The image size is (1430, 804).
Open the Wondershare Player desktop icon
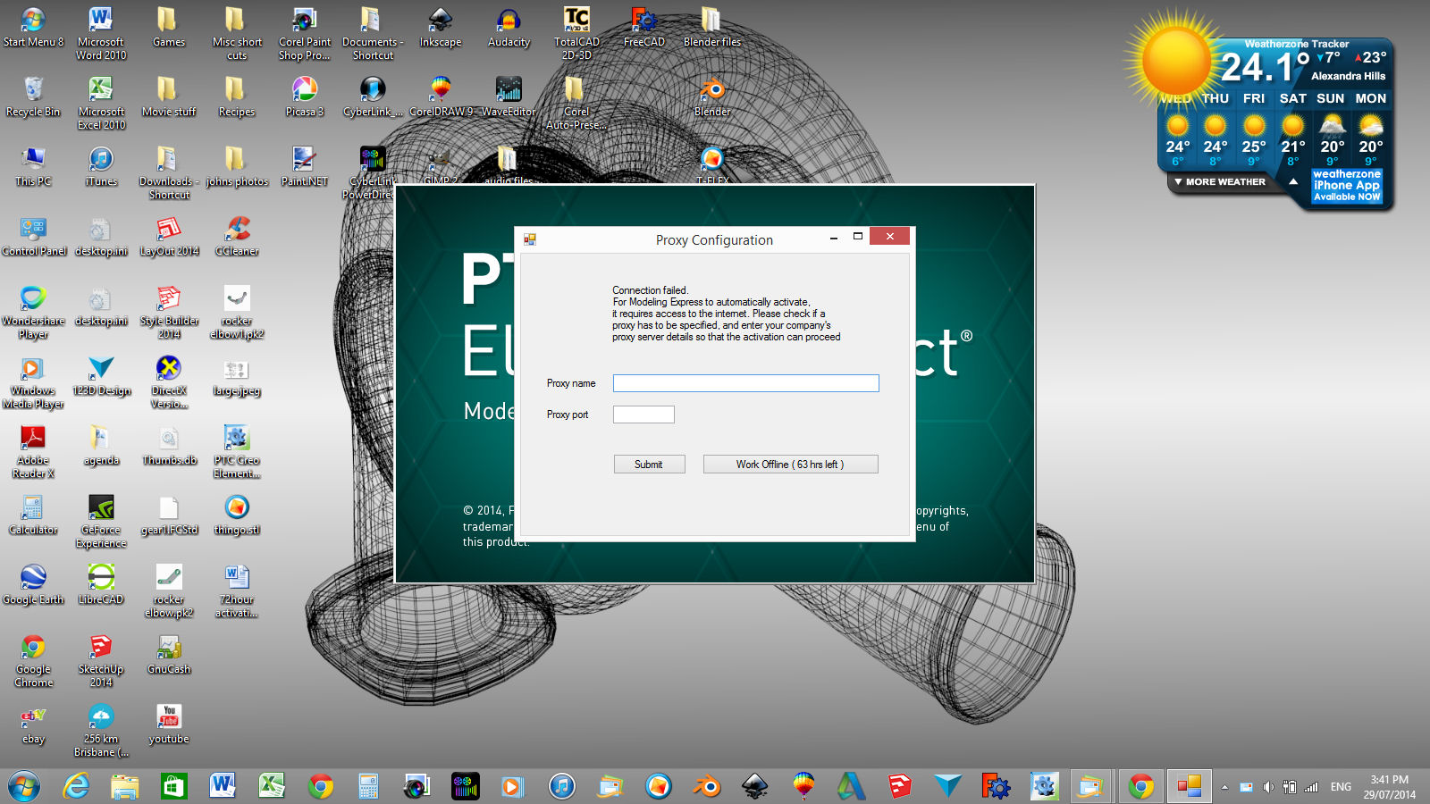tap(33, 312)
